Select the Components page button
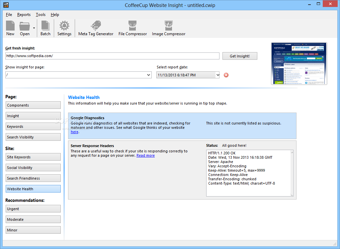The width and height of the screenshot is (340, 249). [x=33, y=105]
